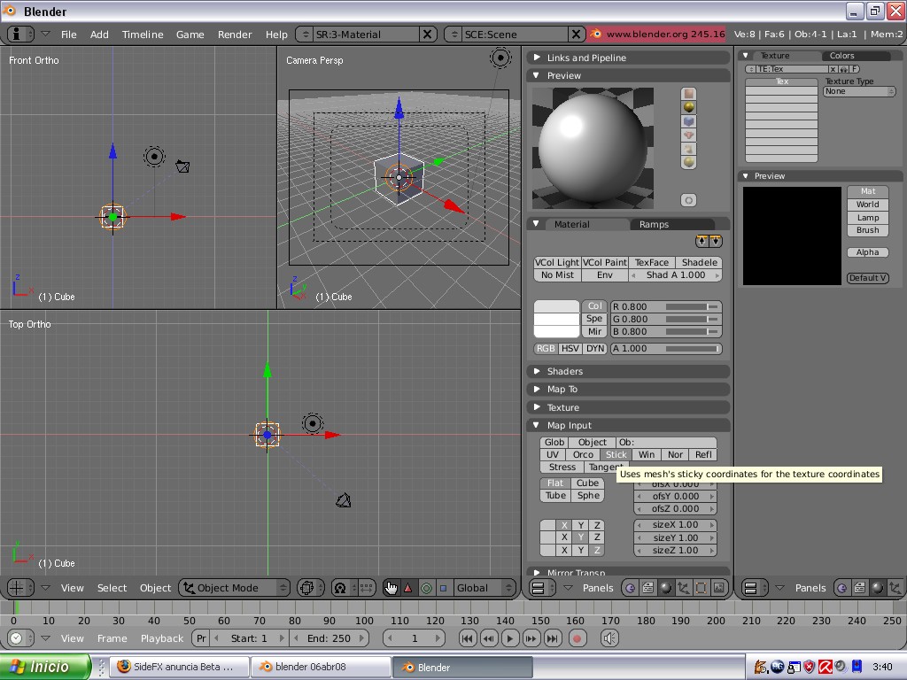Switch to the Colors tab
This screenshot has height=680, width=907.
pyautogui.click(x=841, y=56)
